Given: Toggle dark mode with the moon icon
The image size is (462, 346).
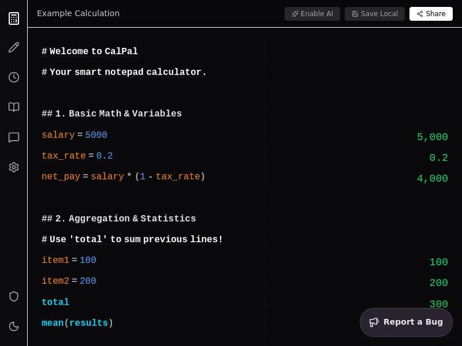Looking at the screenshot, I should click(x=14, y=326).
